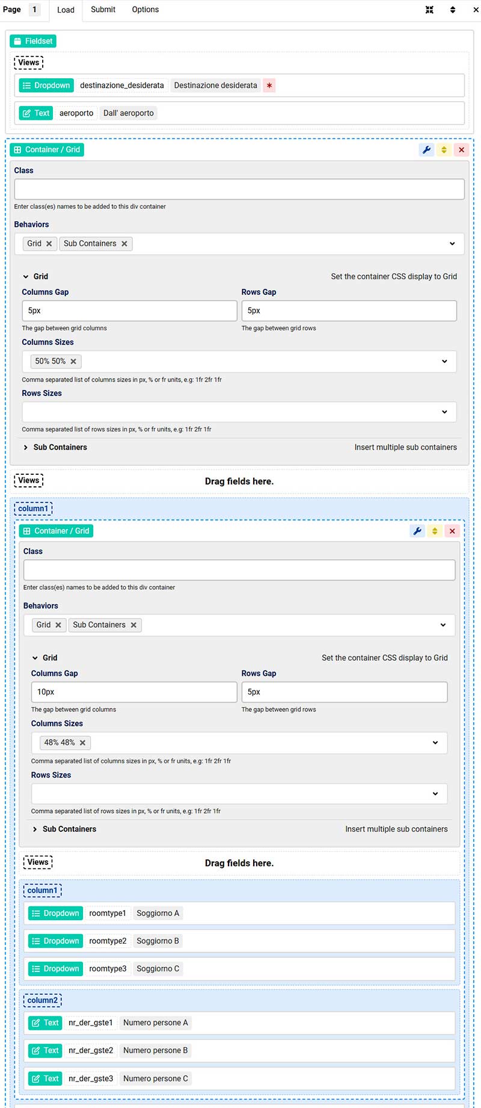Click the outer container Class input field

tap(239, 189)
